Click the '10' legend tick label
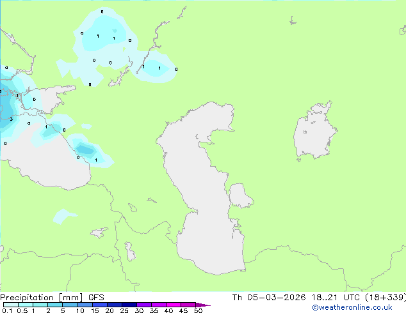 [80, 310]
